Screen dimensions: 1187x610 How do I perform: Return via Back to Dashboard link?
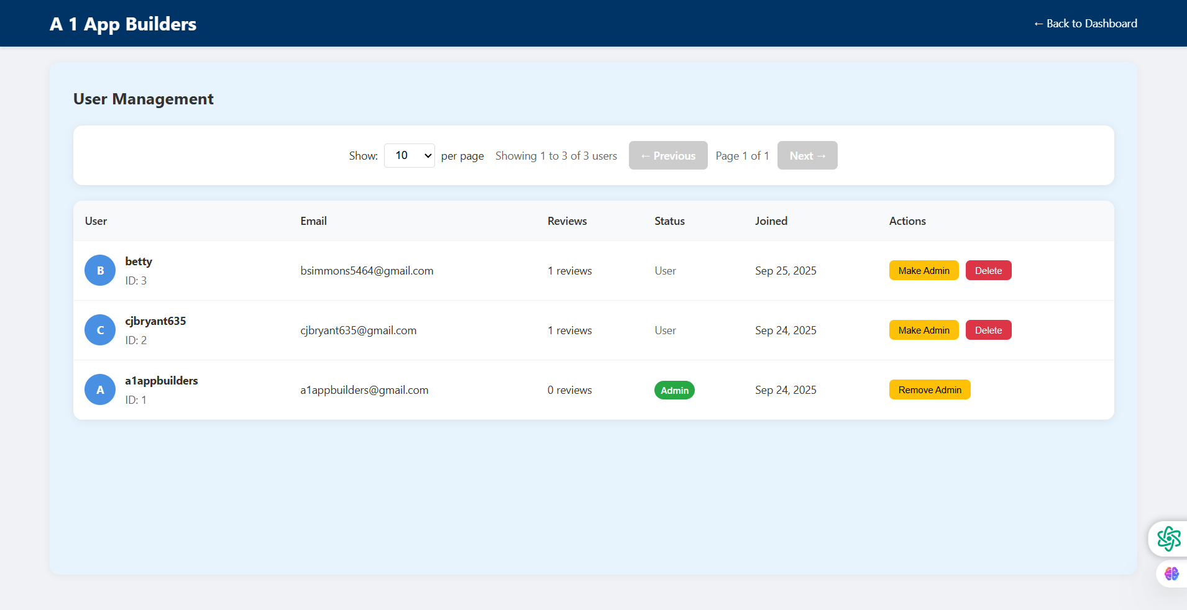(1085, 24)
